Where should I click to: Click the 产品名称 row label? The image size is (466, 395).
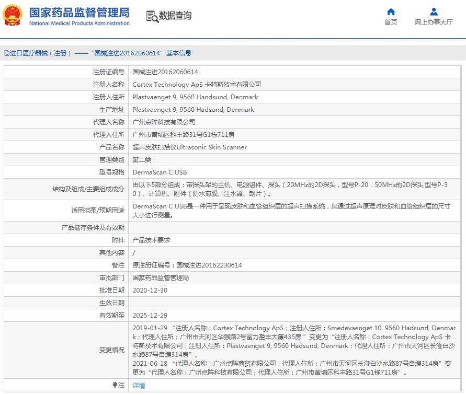click(112, 147)
